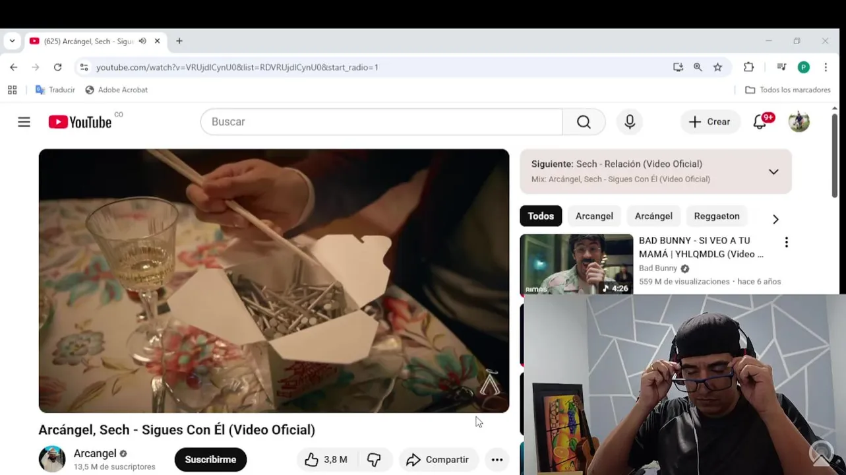Select the first Arcangel filter chip
This screenshot has width=846, height=475.
point(594,216)
